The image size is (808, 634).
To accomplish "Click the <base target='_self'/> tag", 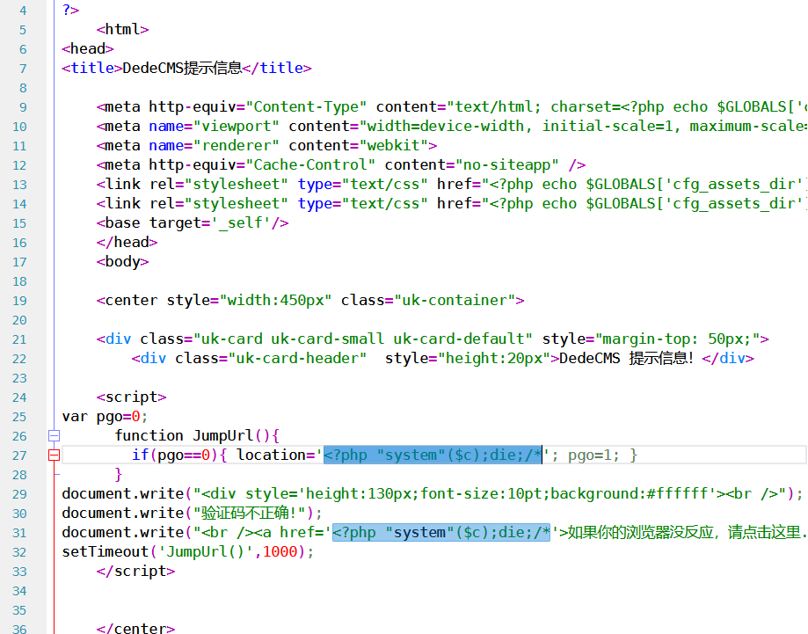I will pyautogui.click(x=193, y=222).
